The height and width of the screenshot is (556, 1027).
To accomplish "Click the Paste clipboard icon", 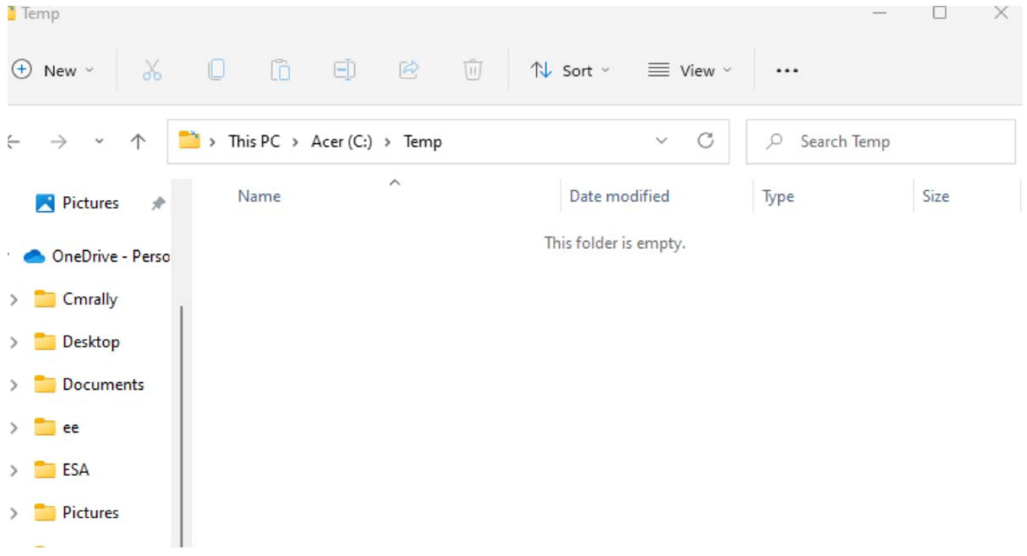I will point(280,70).
